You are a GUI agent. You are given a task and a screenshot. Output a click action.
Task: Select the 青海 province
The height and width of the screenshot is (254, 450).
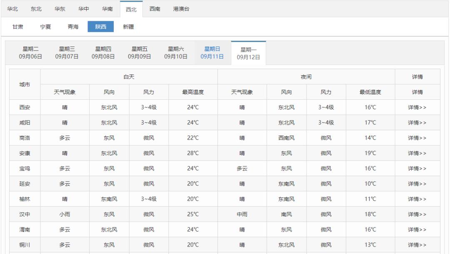73,27
